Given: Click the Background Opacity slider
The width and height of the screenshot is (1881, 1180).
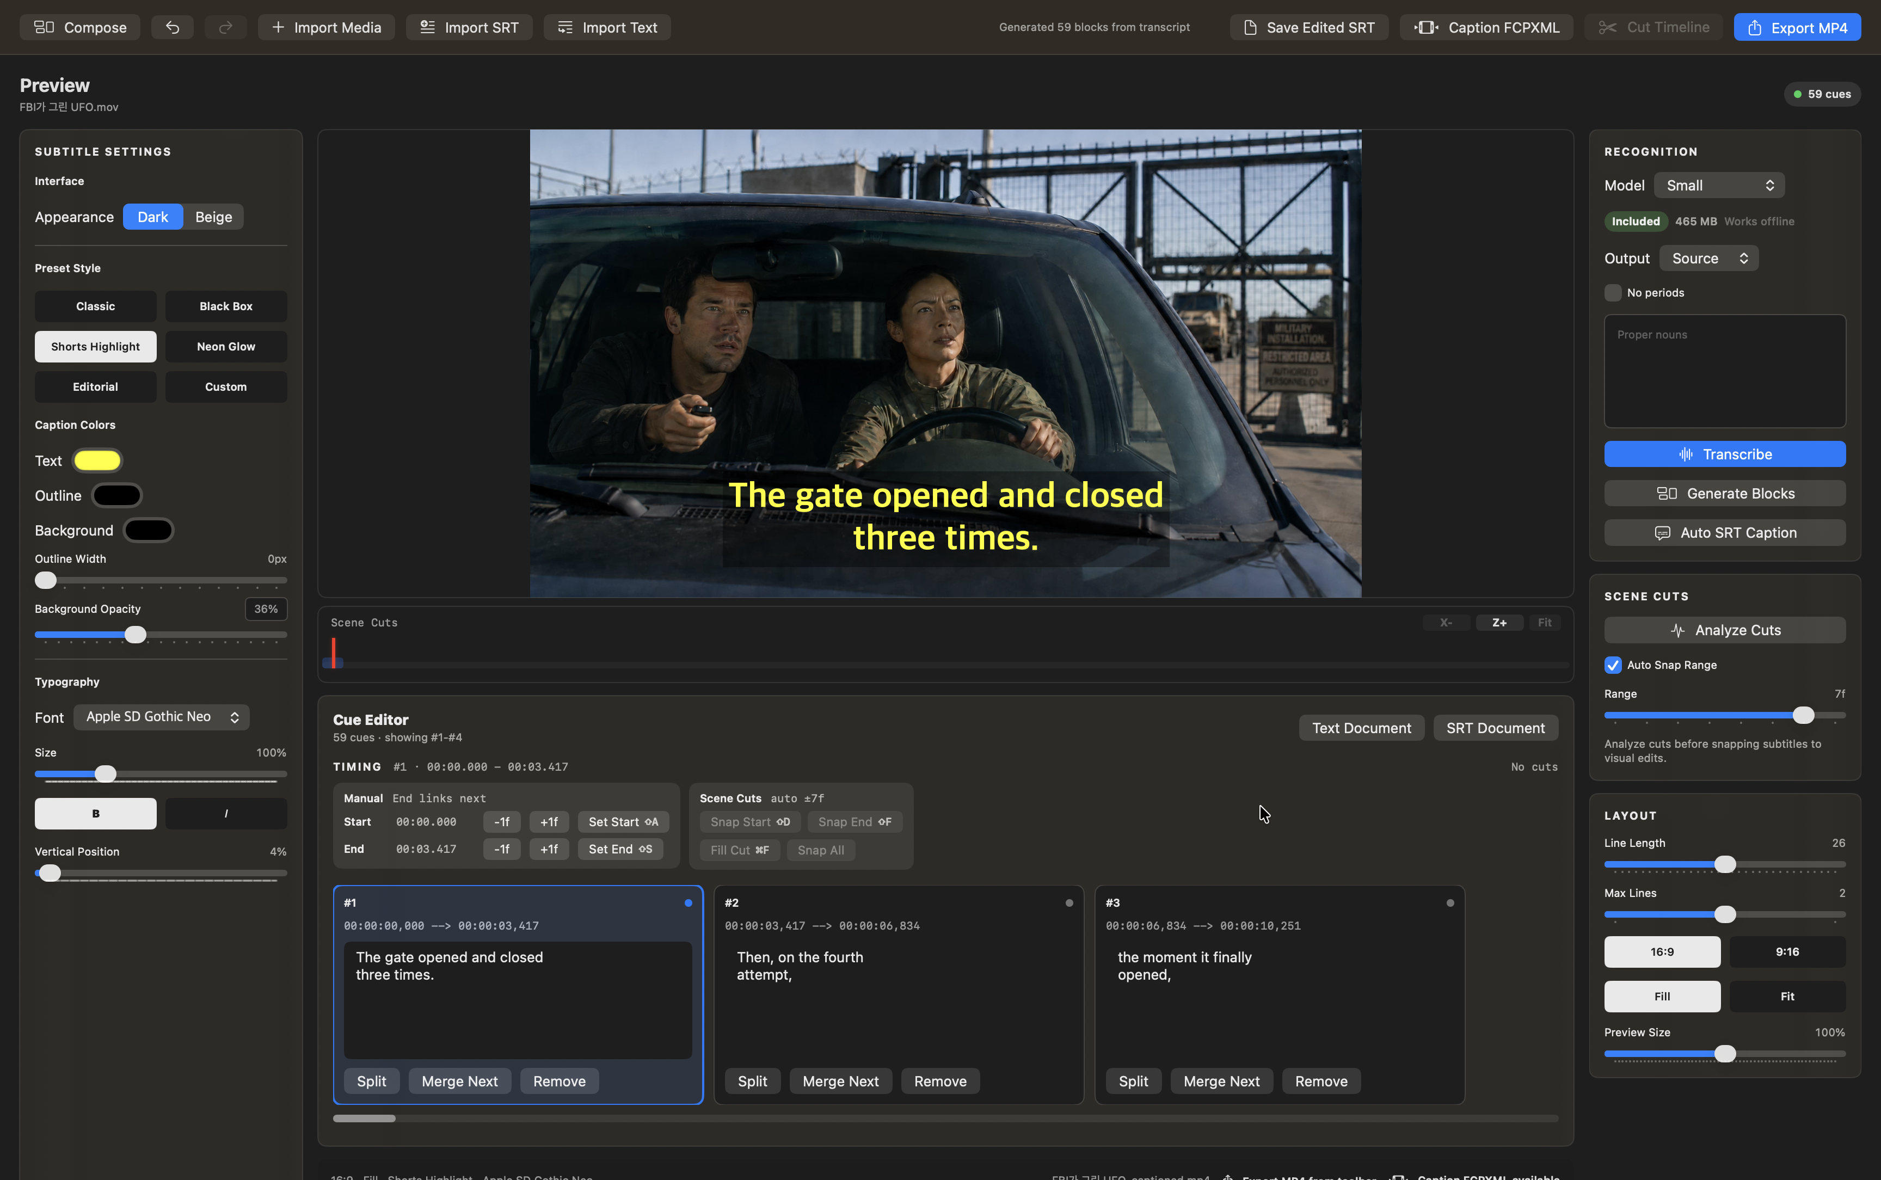Looking at the screenshot, I should point(161,635).
